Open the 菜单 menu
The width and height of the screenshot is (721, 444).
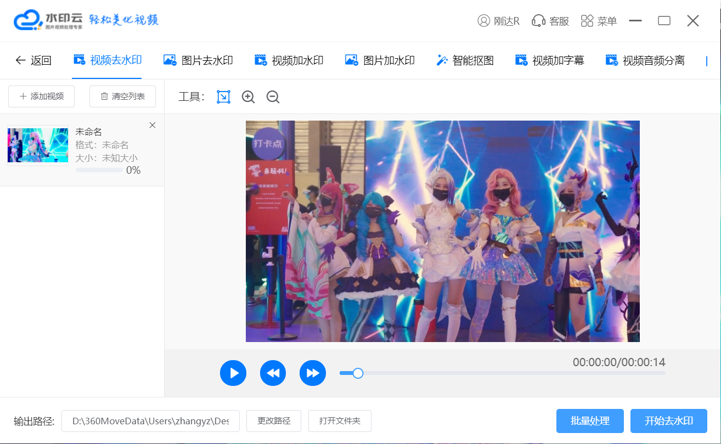(x=599, y=21)
